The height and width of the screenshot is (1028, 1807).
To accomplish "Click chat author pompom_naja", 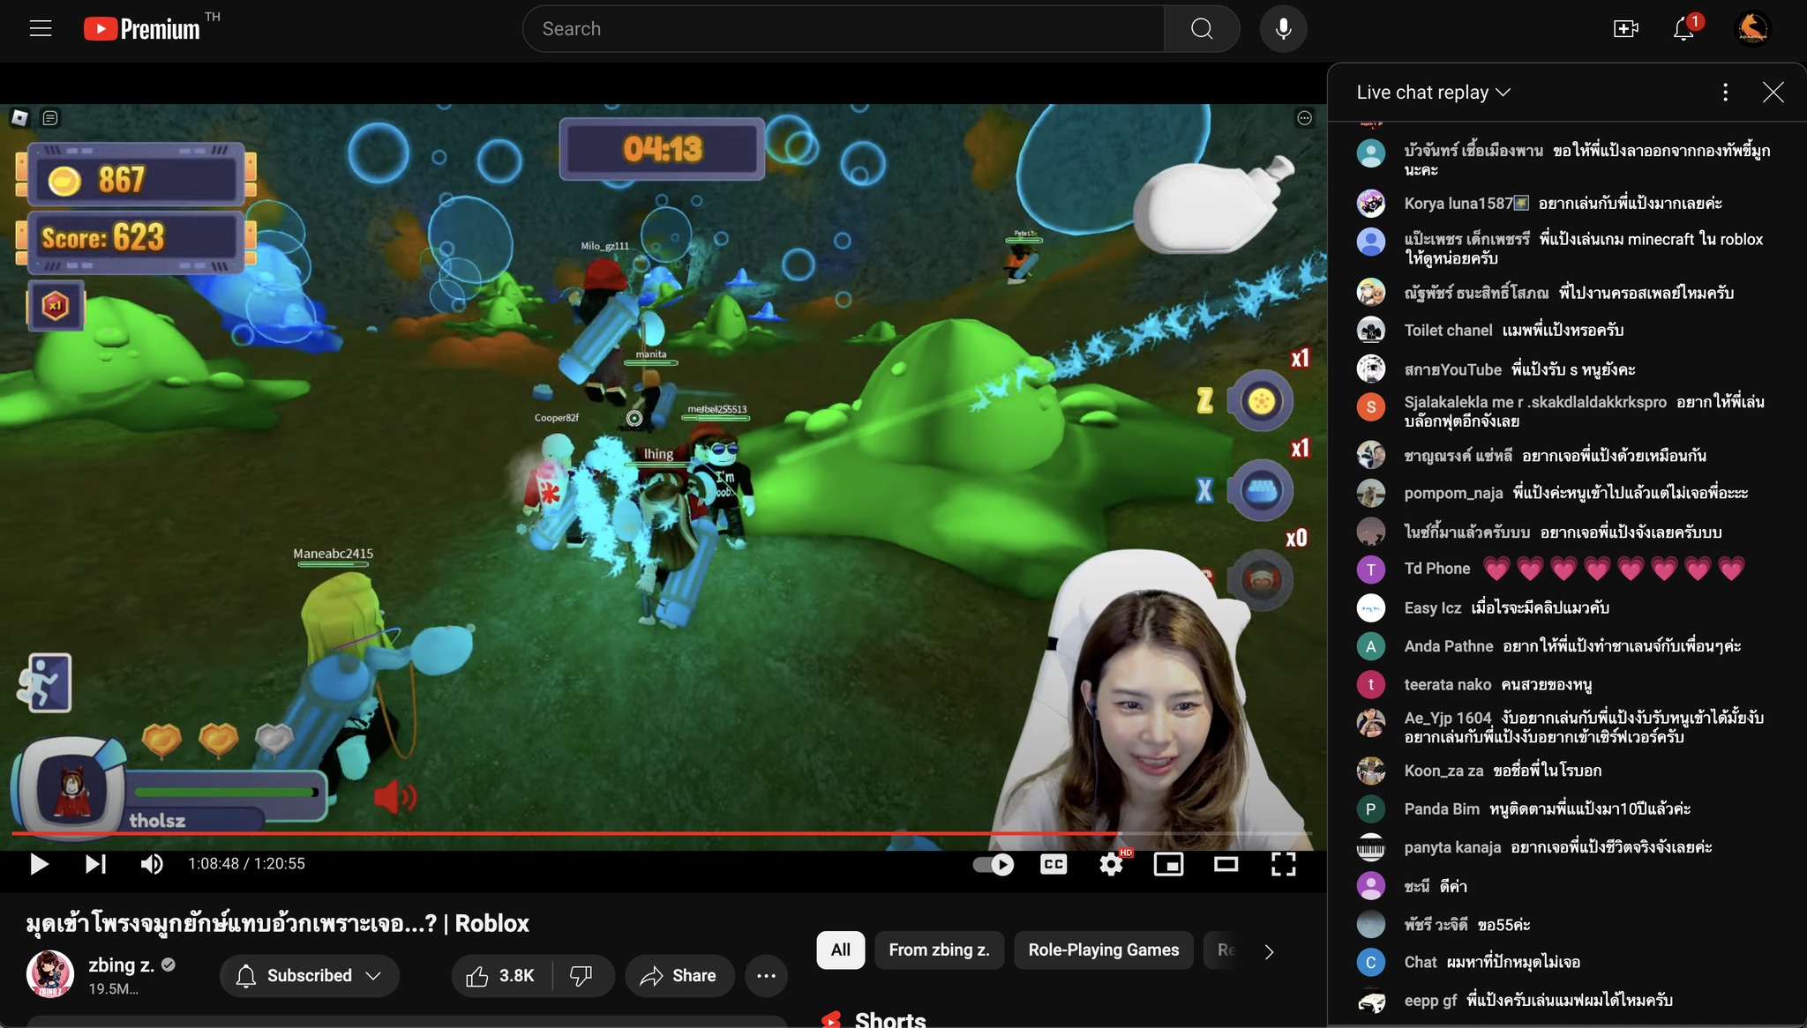I will (1453, 493).
